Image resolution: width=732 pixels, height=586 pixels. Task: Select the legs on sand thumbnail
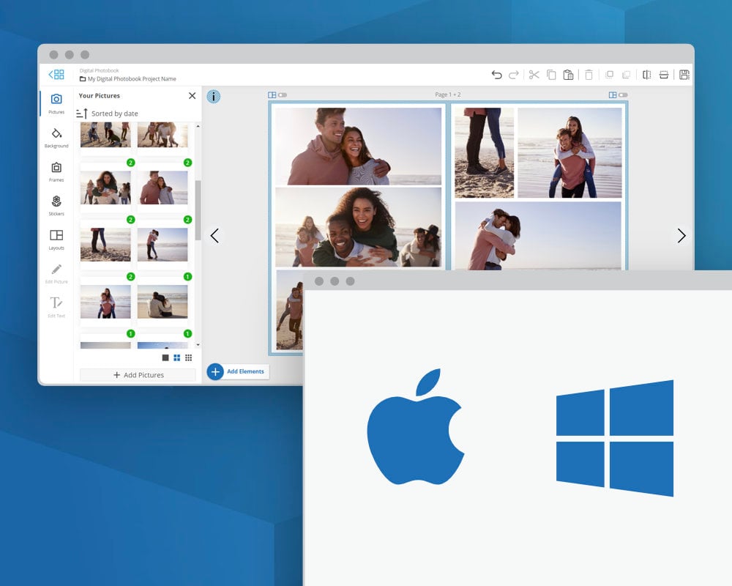click(x=105, y=245)
